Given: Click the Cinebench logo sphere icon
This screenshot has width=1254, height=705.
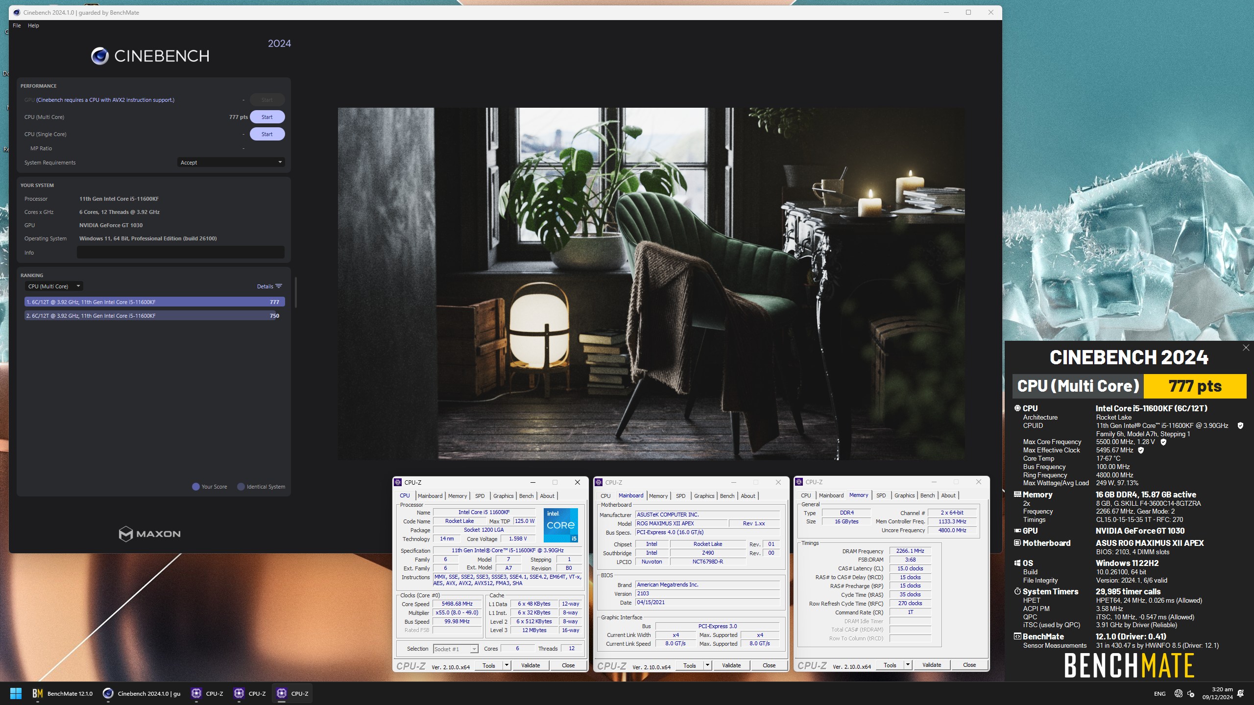Looking at the screenshot, I should click(x=100, y=56).
